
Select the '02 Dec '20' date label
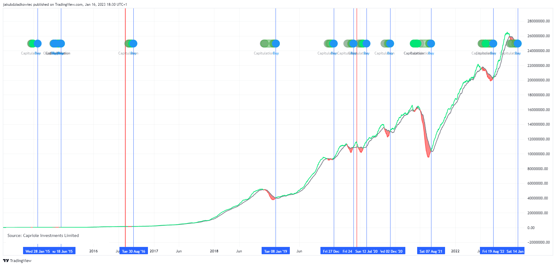[392, 251]
